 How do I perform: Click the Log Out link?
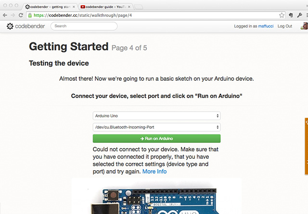pos(285,26)
